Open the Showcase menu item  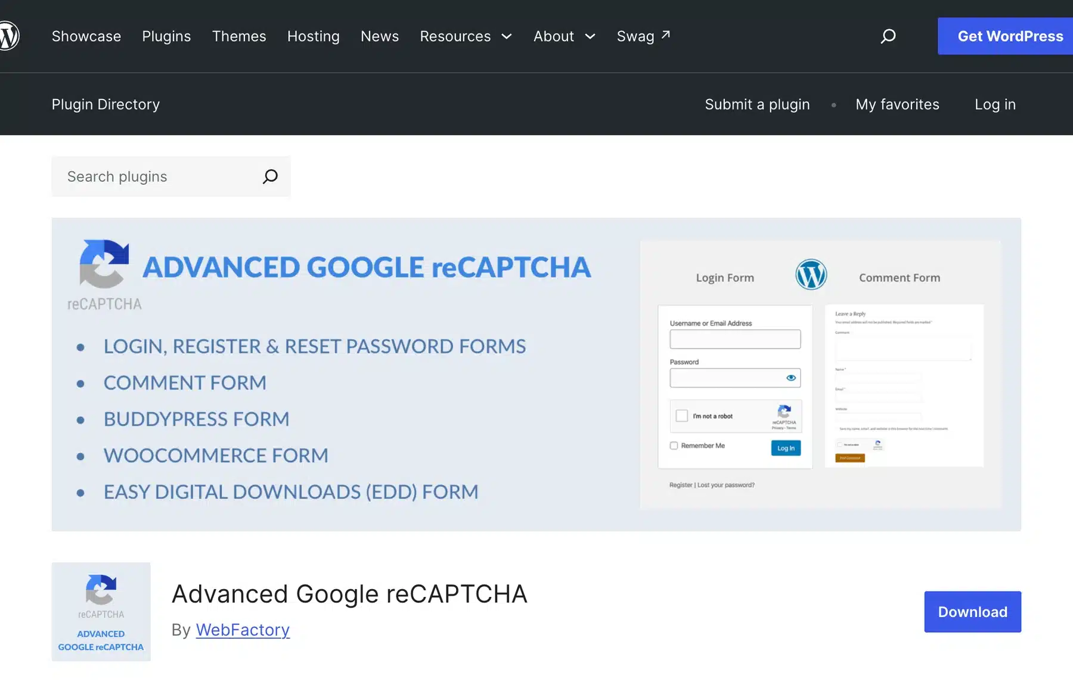(86, 36)
